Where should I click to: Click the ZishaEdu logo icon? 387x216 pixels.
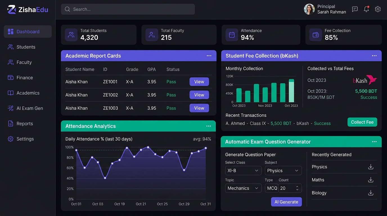[x=12, y=9]
